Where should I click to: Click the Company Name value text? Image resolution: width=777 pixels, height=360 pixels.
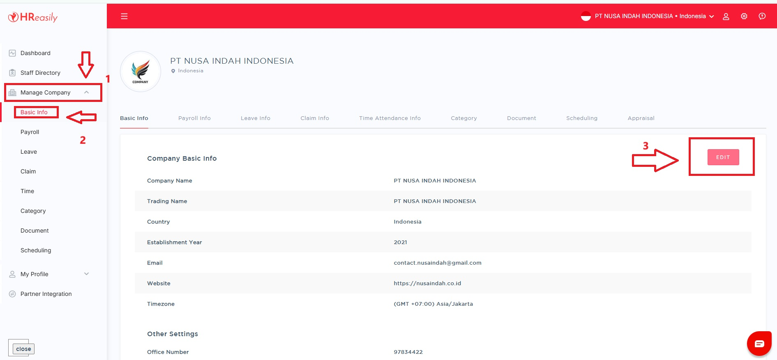pos(435,181)
